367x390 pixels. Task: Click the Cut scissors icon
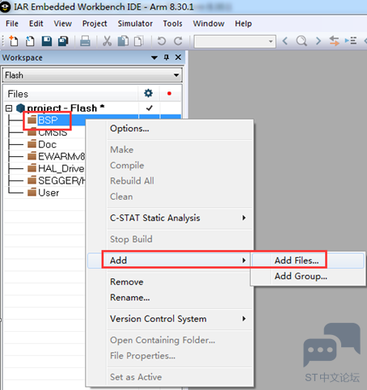click(x=107, y=41)
